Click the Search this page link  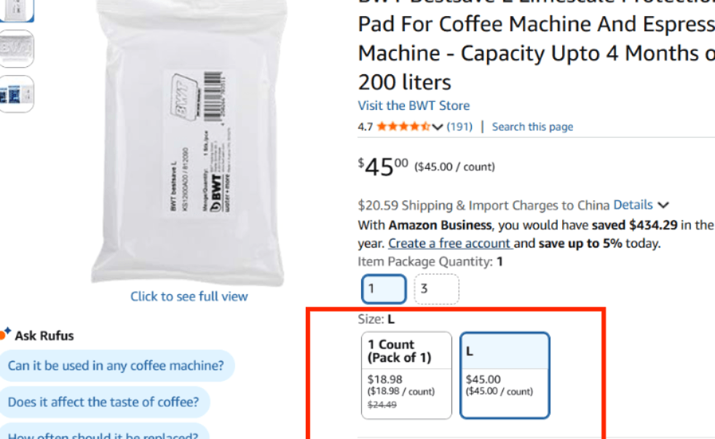tap(532, 127)
